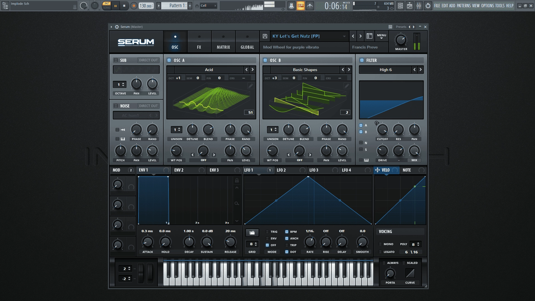Switch to the MATRIX tab
This screenshot has width=535, height=301.
click(223, 42)
